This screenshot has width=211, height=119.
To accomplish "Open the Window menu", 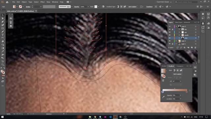I will click(x=55, y=2).
